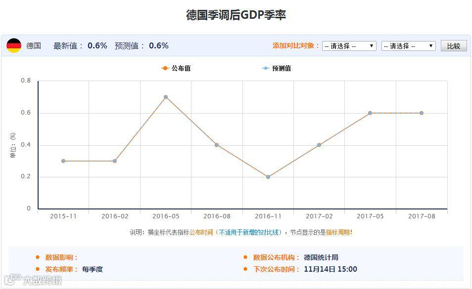Click the 比较 button
This screenshot has height=289, width=472.
pyautogui.click(x=454, y=46)
